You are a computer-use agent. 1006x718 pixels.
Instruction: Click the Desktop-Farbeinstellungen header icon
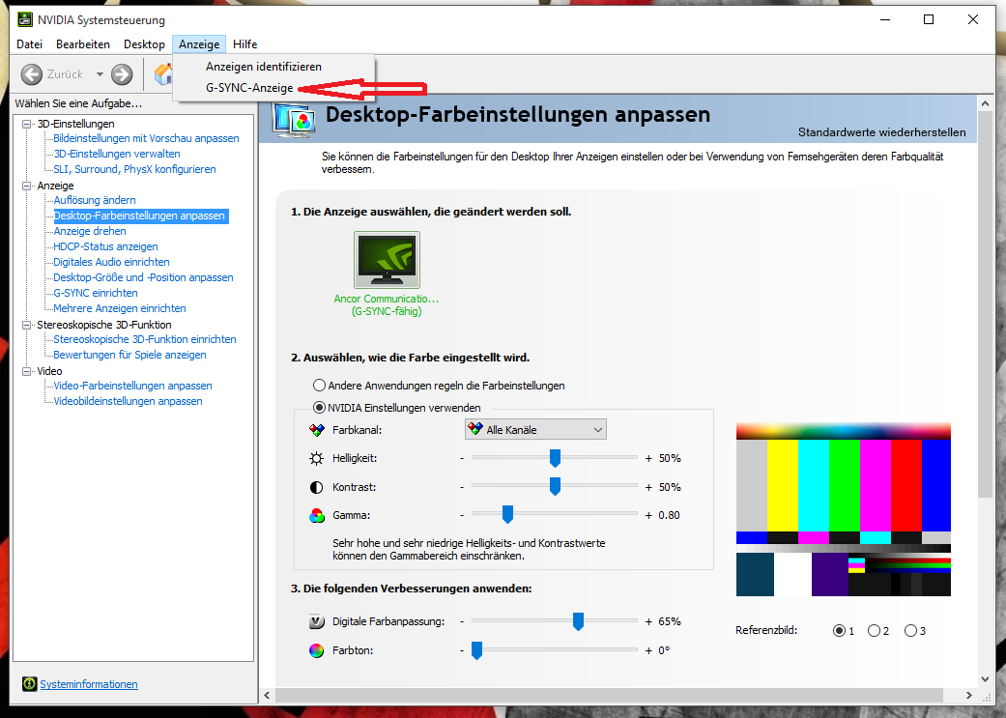click(294, 120)
